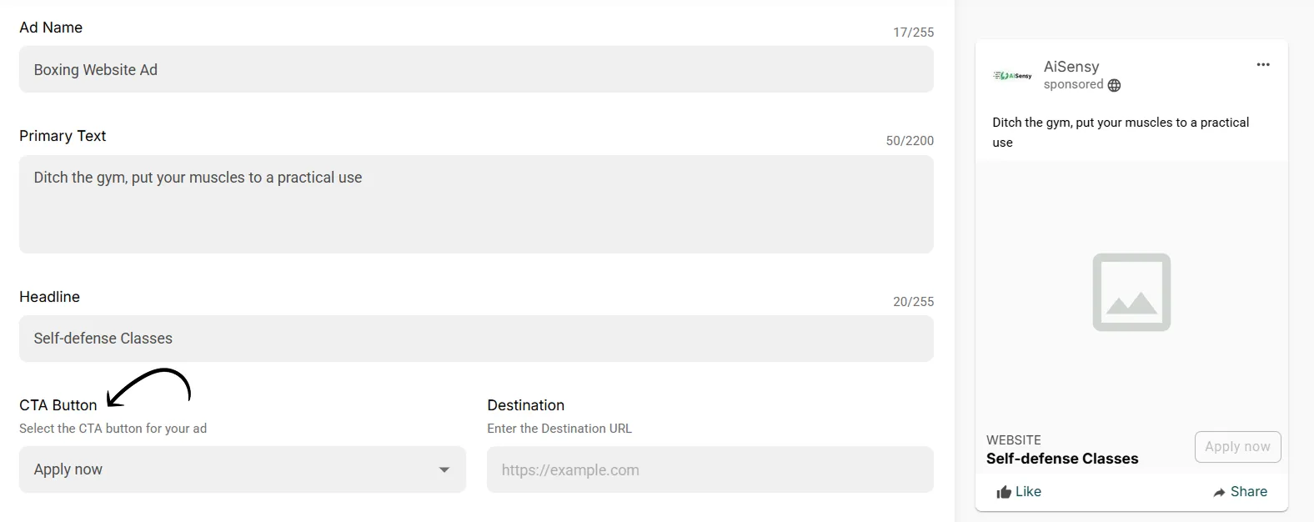Click the Like button below the preview
This screenshot has height=522, width=1314.
tap(1019, 491)
